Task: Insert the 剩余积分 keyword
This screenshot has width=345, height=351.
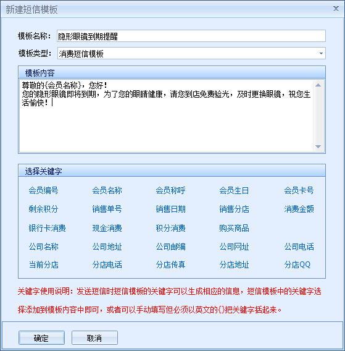Action: click(43, 209)
